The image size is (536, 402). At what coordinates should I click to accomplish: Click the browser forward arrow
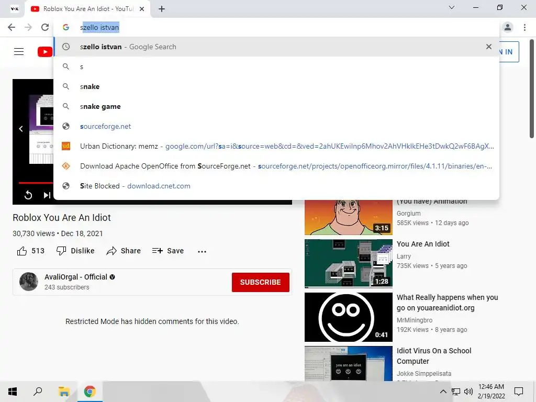tap(28, 27)
